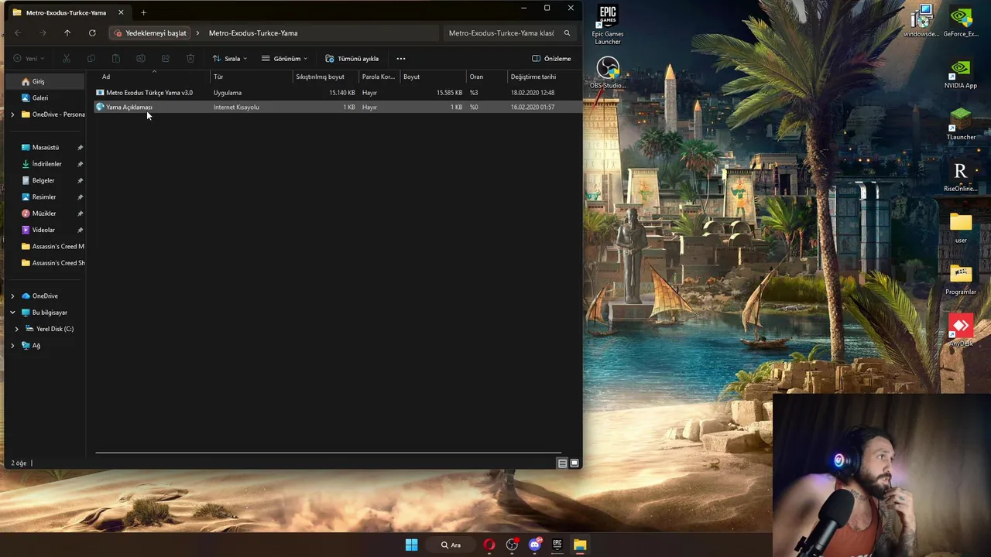Click the Up one level arrow
Viewport: 991px width, 557px height.
(67, 33)
